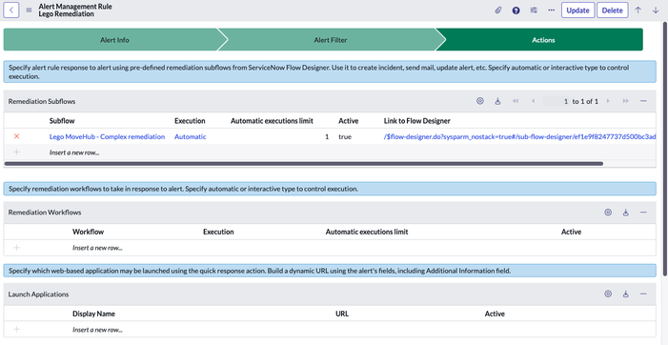Viewport: 668px width, 345px height.
Task: Click Remediation Subflows clear filter icon
Action: [x=497, y=101]
